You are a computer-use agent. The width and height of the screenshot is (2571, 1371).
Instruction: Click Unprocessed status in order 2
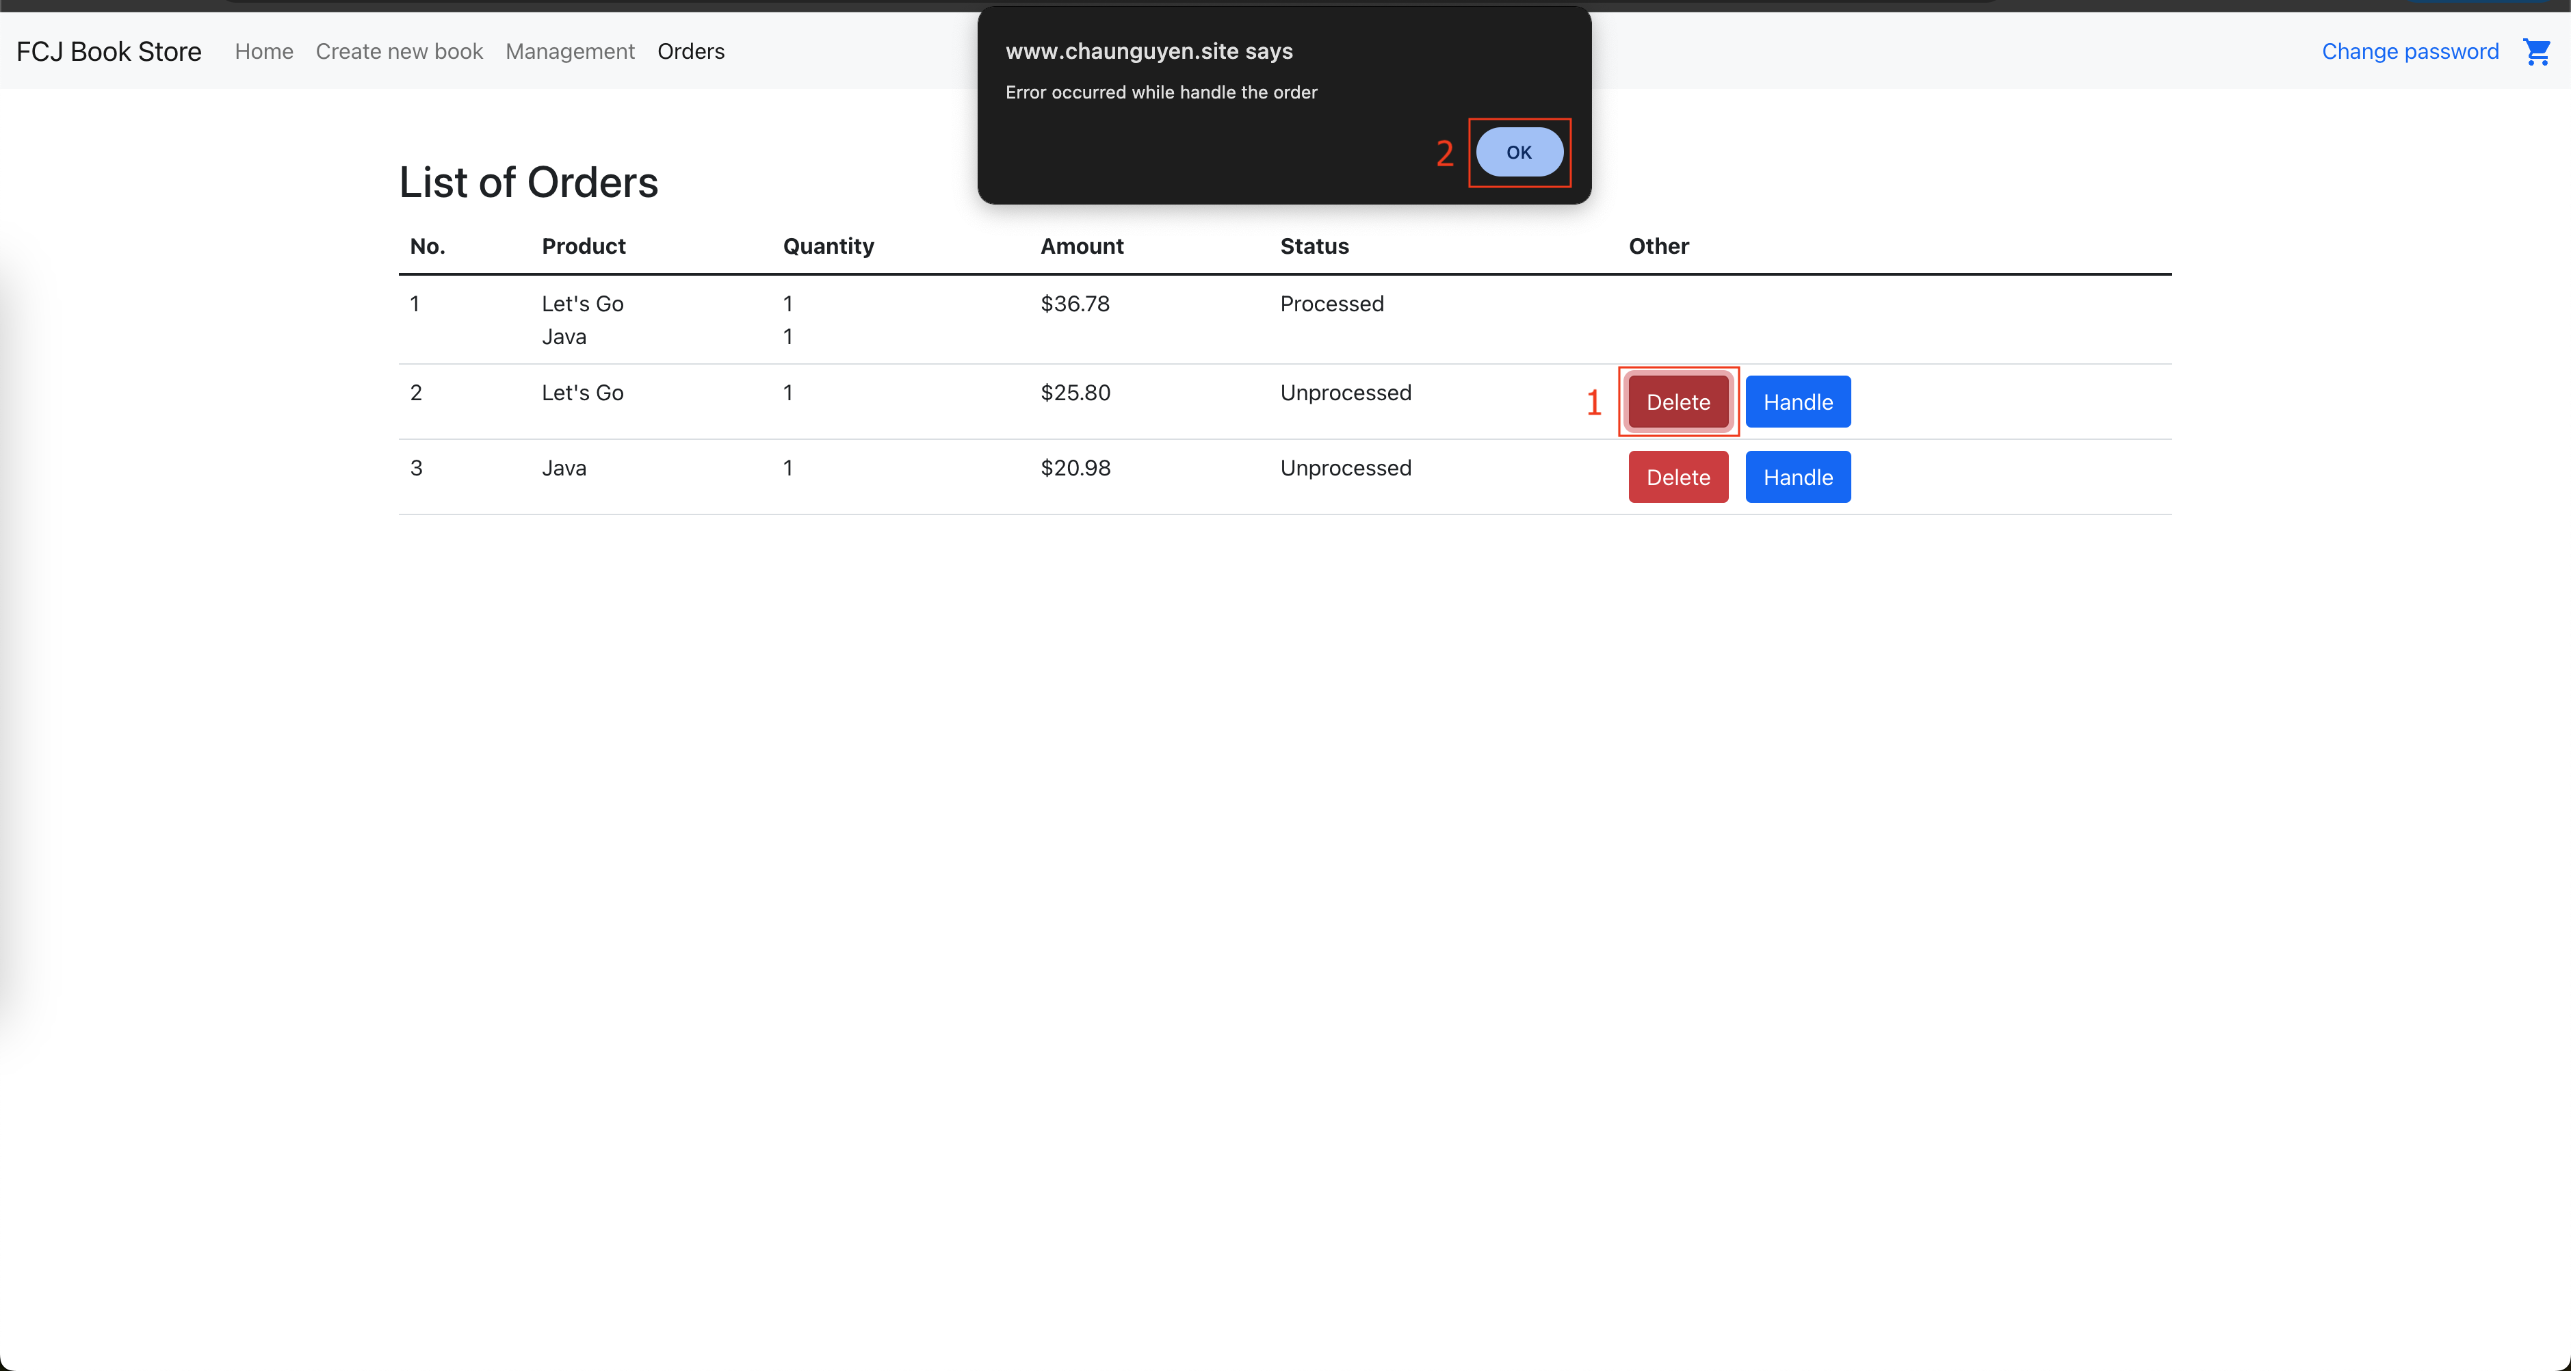[x=1346, y=392]
